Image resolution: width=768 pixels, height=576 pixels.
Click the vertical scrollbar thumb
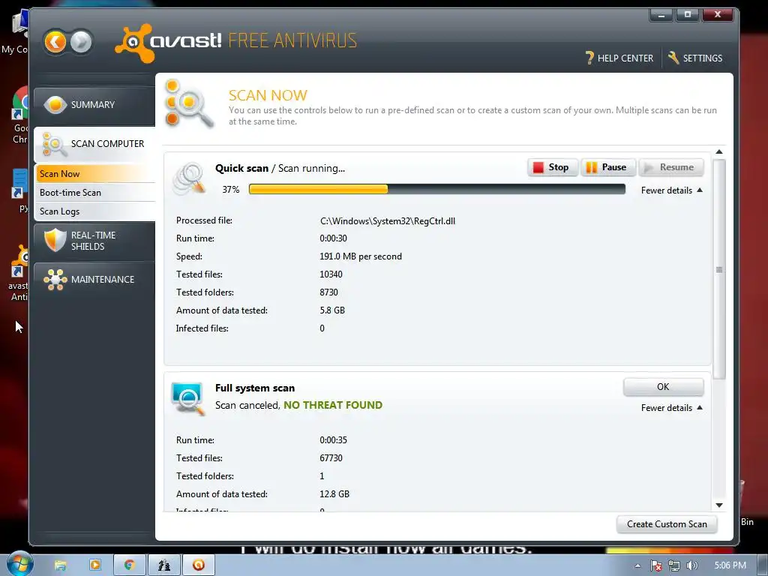coord(719,269)
